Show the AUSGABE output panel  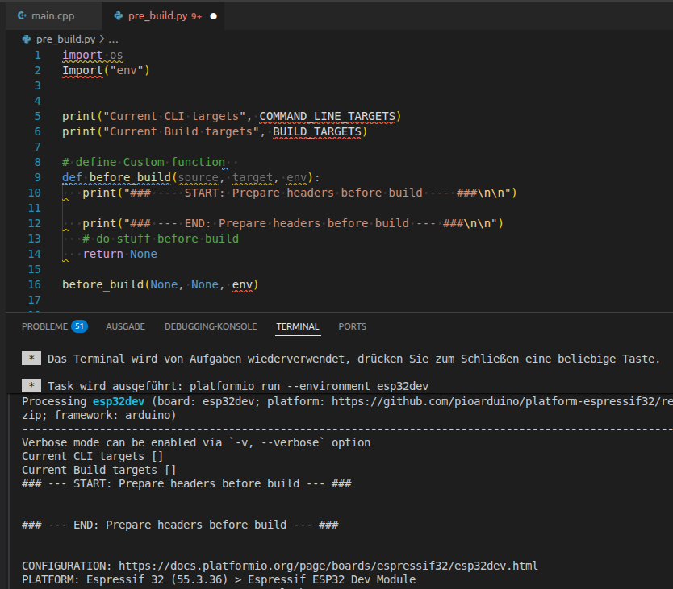(x=125, y=326)
